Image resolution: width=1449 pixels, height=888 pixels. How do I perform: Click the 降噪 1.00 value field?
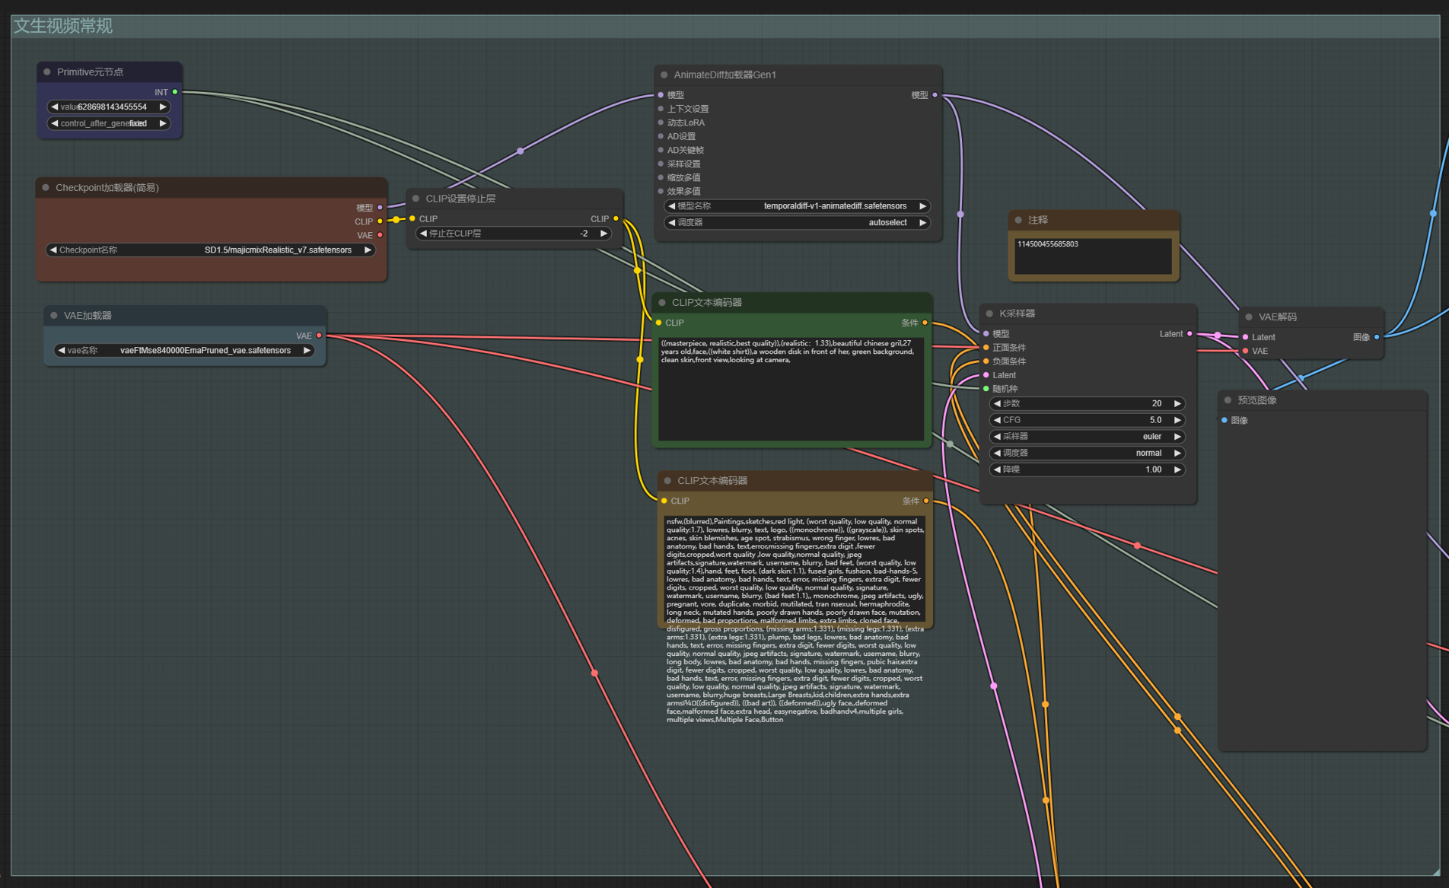[x=1087, y=470]
